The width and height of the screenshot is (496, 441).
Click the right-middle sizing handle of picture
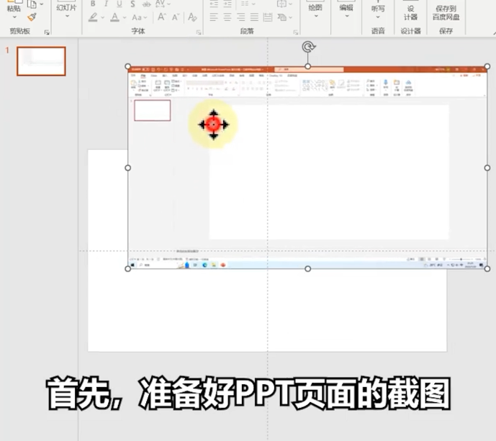pyautogui.click(x=487, y=168)
